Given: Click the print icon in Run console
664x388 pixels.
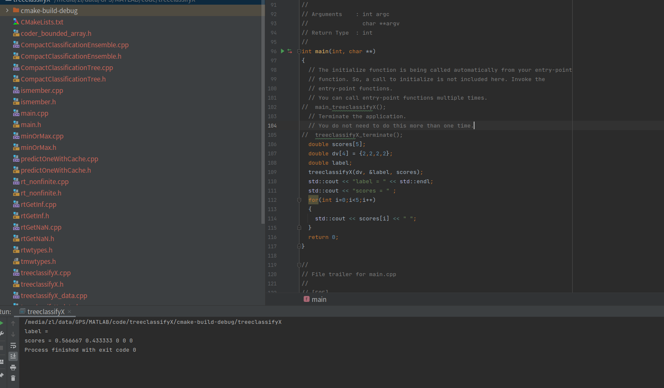Looking at the screenshot, I should pos(13,367).
